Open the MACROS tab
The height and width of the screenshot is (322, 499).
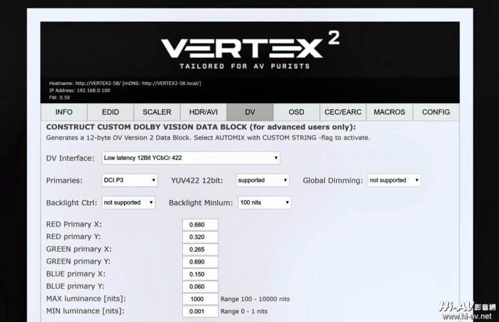point(389,112)
